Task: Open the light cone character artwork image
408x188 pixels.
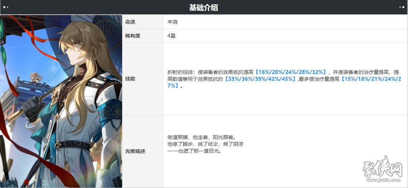Action: click(61, 101)
